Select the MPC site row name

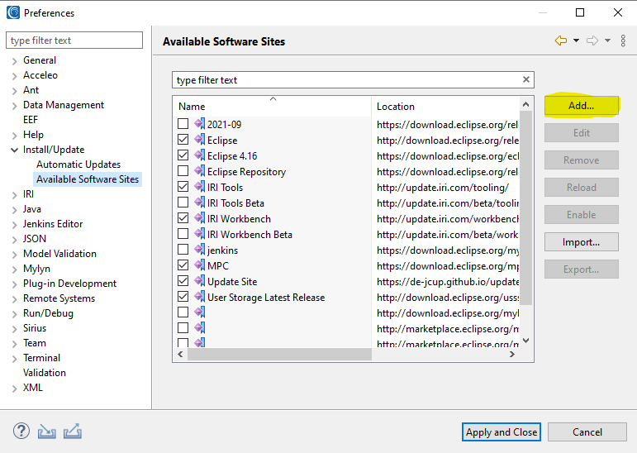[x=218, y=266]
